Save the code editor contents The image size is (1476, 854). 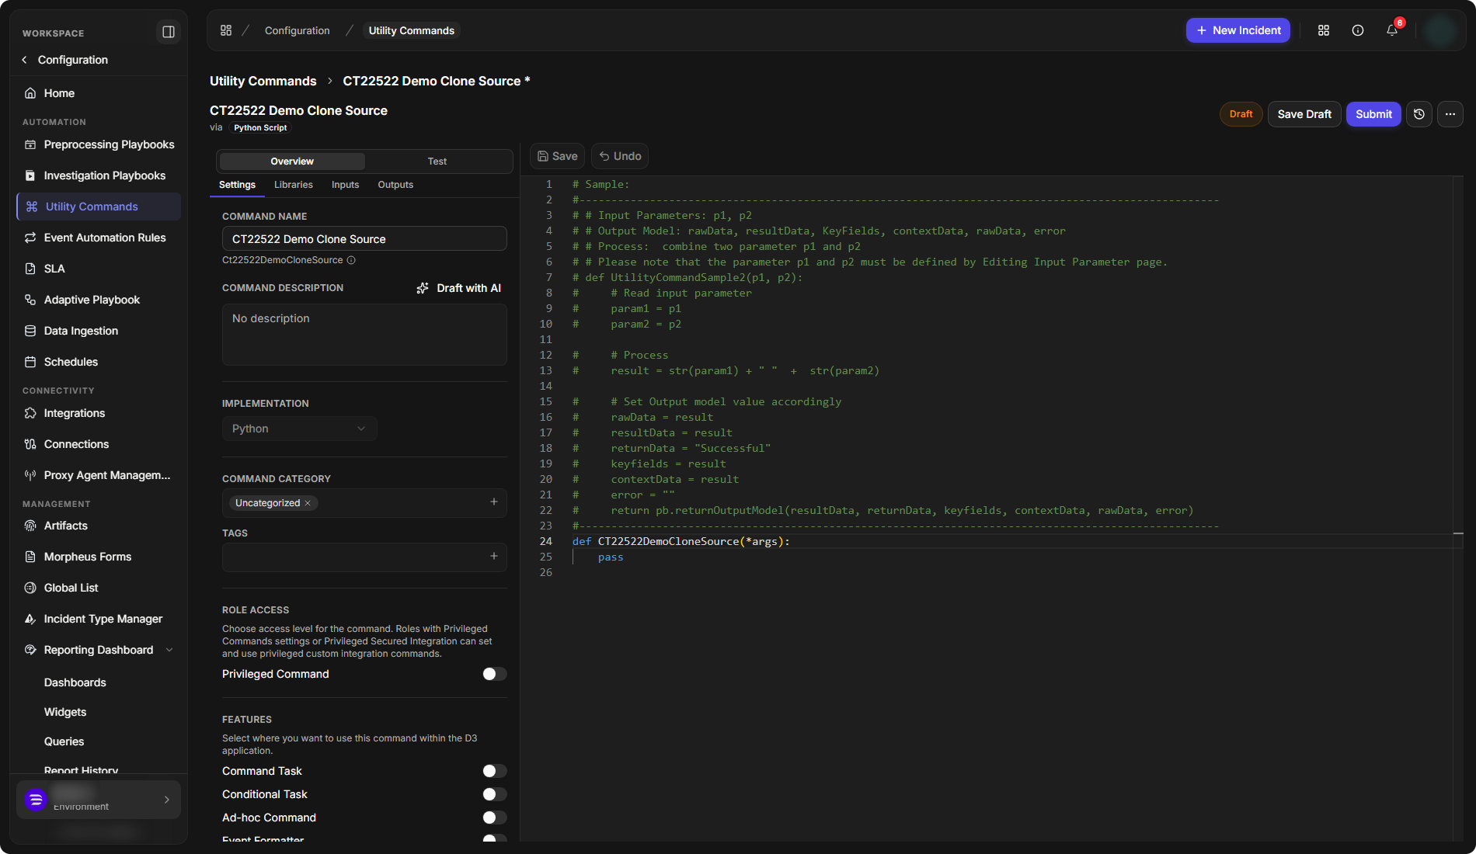coord(557,156)
